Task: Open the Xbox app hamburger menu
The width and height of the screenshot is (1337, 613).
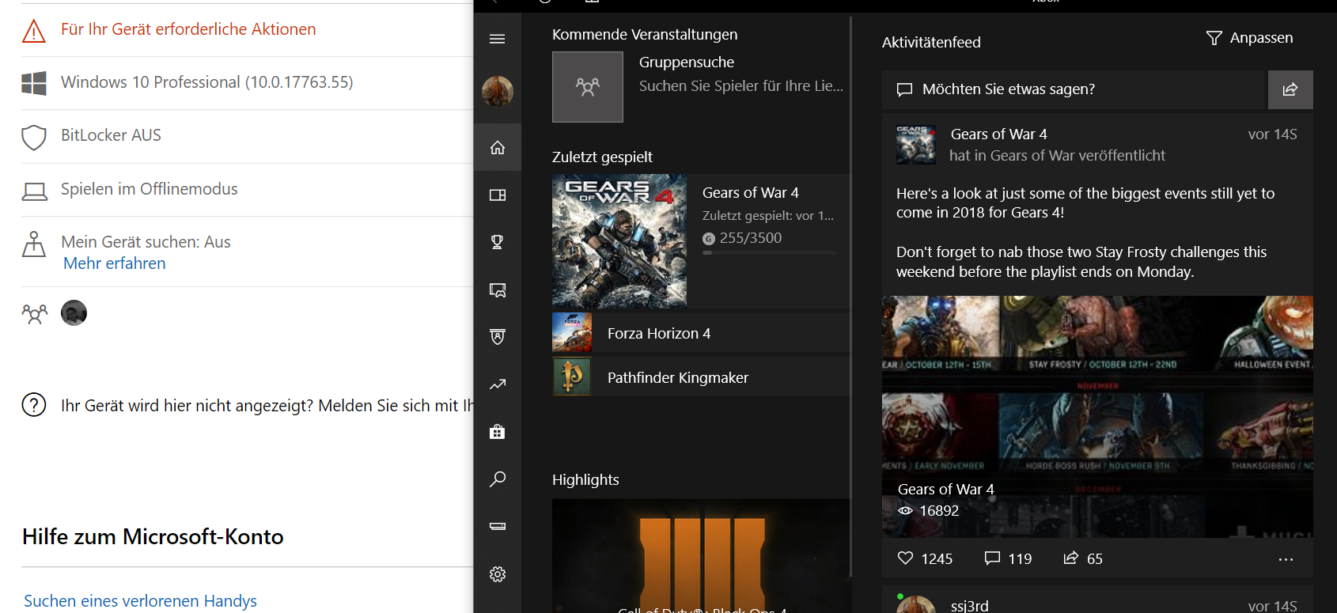Action: point(498,39)
